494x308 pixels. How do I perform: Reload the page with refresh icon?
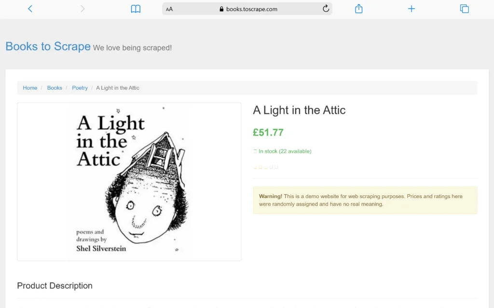click(326, 9)
